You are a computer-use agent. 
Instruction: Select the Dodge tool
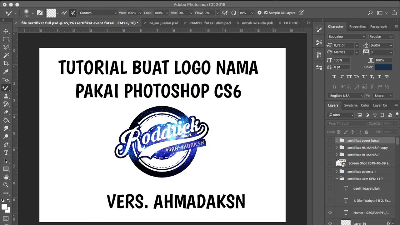pyautogui.click(x=6, y=137)
